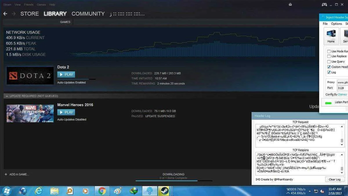
Task: Click the muted volume tray icon
Action: (x=322, y=191)
